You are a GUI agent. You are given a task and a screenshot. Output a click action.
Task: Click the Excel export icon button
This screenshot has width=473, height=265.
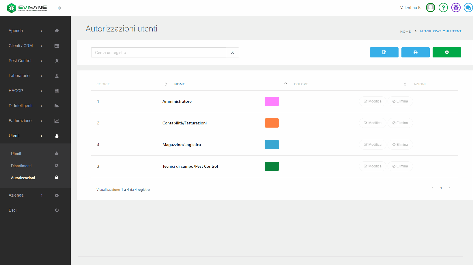(x=384, y=52)
